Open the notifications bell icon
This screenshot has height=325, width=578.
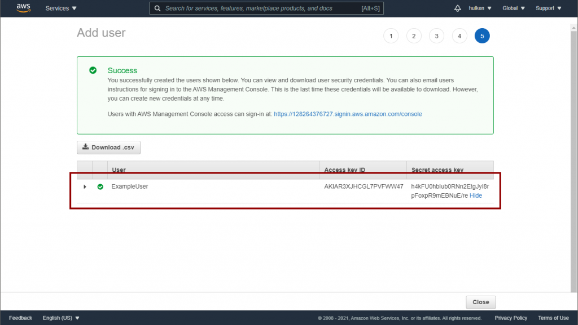tap(457, 8)
